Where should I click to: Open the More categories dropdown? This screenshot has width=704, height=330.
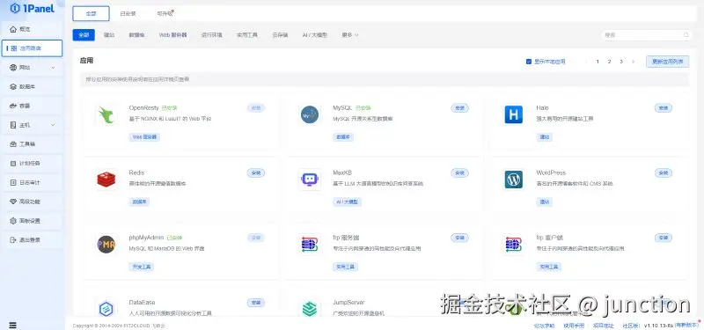350,34
